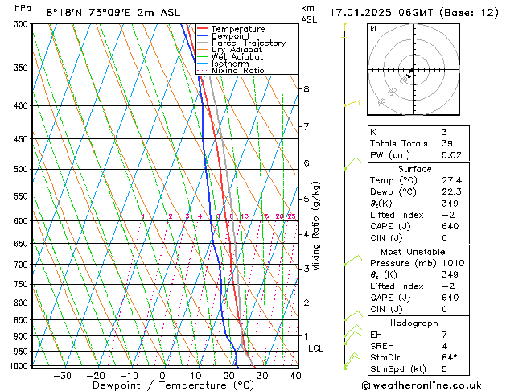Click the surface Temp value 27.4
Image resolution: width=506 pixels, height=391 pixels.
pos(452,180)
